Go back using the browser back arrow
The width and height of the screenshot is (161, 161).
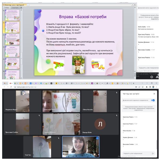click(x=4, y=87)
